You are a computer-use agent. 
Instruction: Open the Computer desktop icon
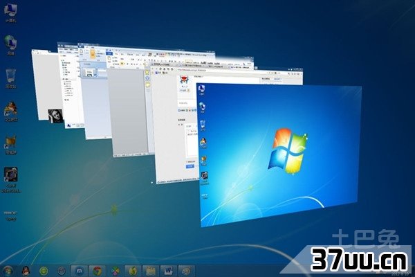tap(10, 12)
